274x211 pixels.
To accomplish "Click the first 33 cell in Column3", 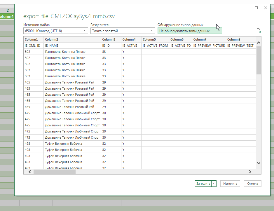I will [x=111, y=52].
